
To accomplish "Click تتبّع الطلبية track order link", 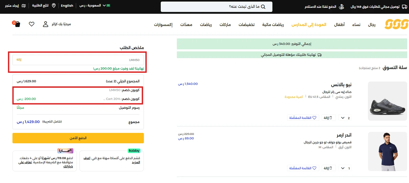I will (40, 5).
